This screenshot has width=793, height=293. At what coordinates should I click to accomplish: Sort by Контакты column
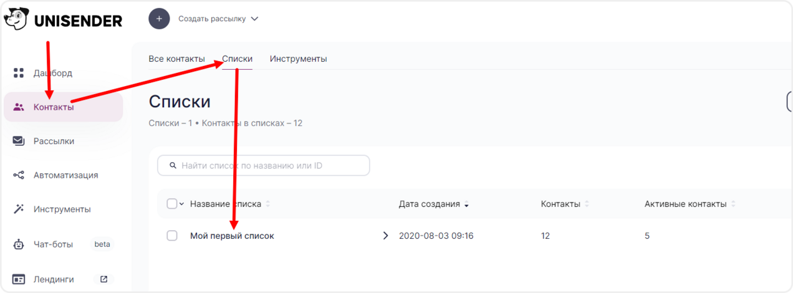click(565, 204)
